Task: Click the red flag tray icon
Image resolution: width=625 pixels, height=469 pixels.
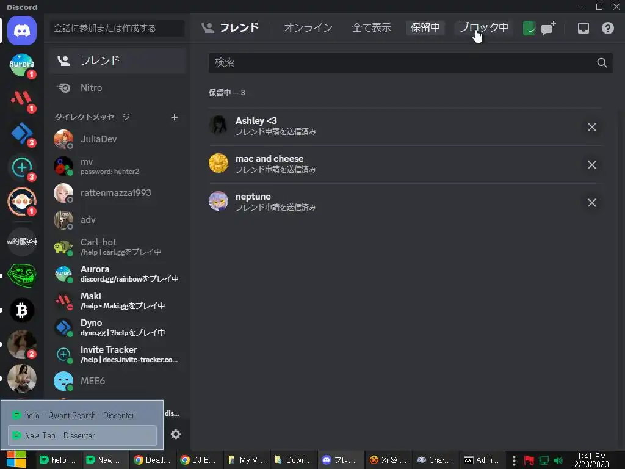Action: point(529,460)
